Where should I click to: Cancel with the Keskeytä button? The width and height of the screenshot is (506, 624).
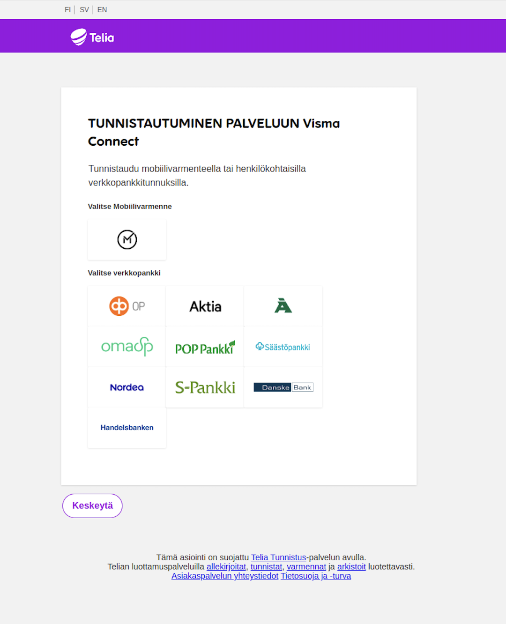coord(92,506)
